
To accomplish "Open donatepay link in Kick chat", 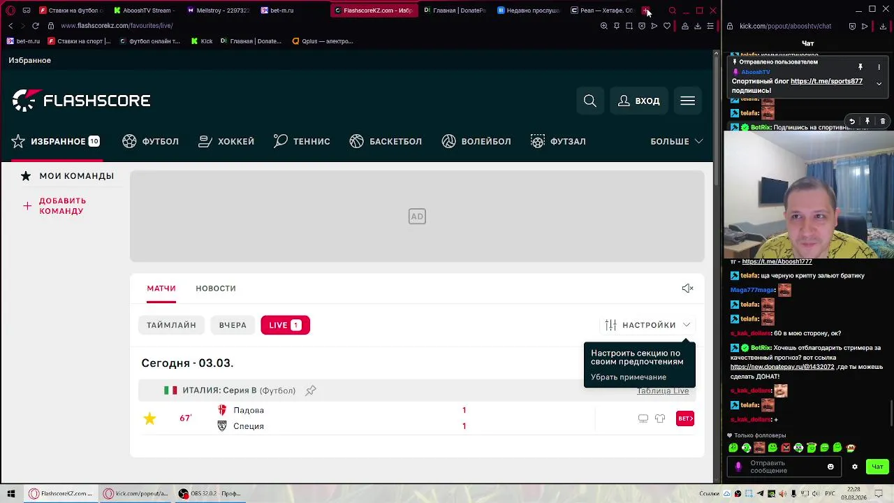I will tap(782, 367).
